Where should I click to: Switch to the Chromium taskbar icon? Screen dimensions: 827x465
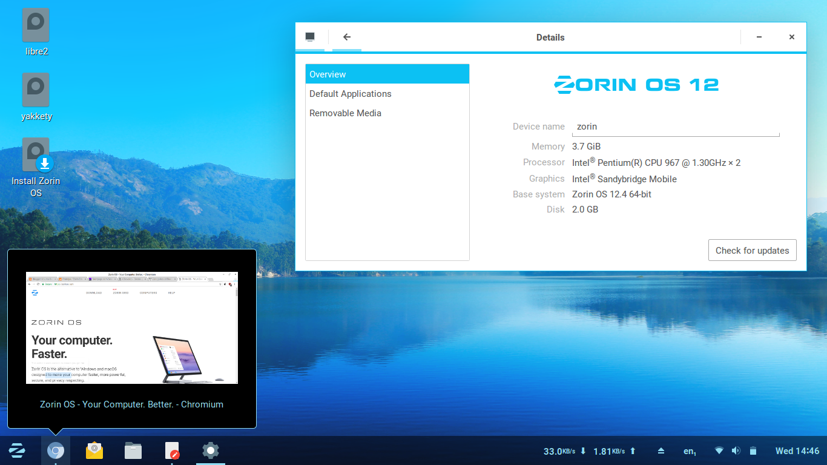pyautogui.click(x=56, y=450)
